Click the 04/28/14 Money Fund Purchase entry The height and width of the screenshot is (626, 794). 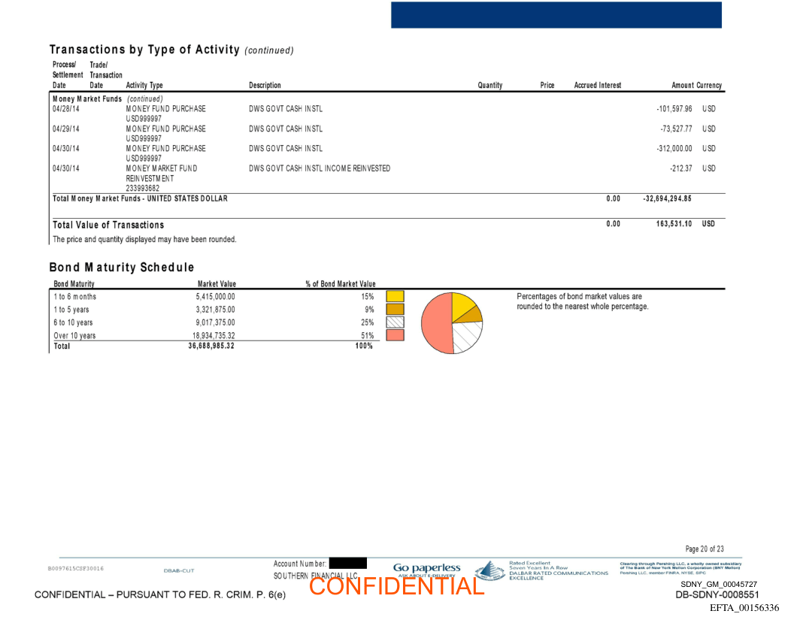(165, 109)
